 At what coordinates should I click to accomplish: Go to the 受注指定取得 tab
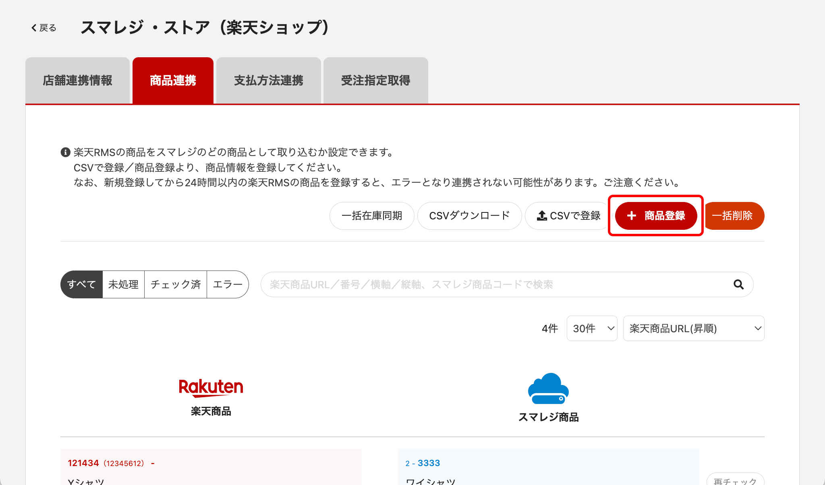click(375, 81)
